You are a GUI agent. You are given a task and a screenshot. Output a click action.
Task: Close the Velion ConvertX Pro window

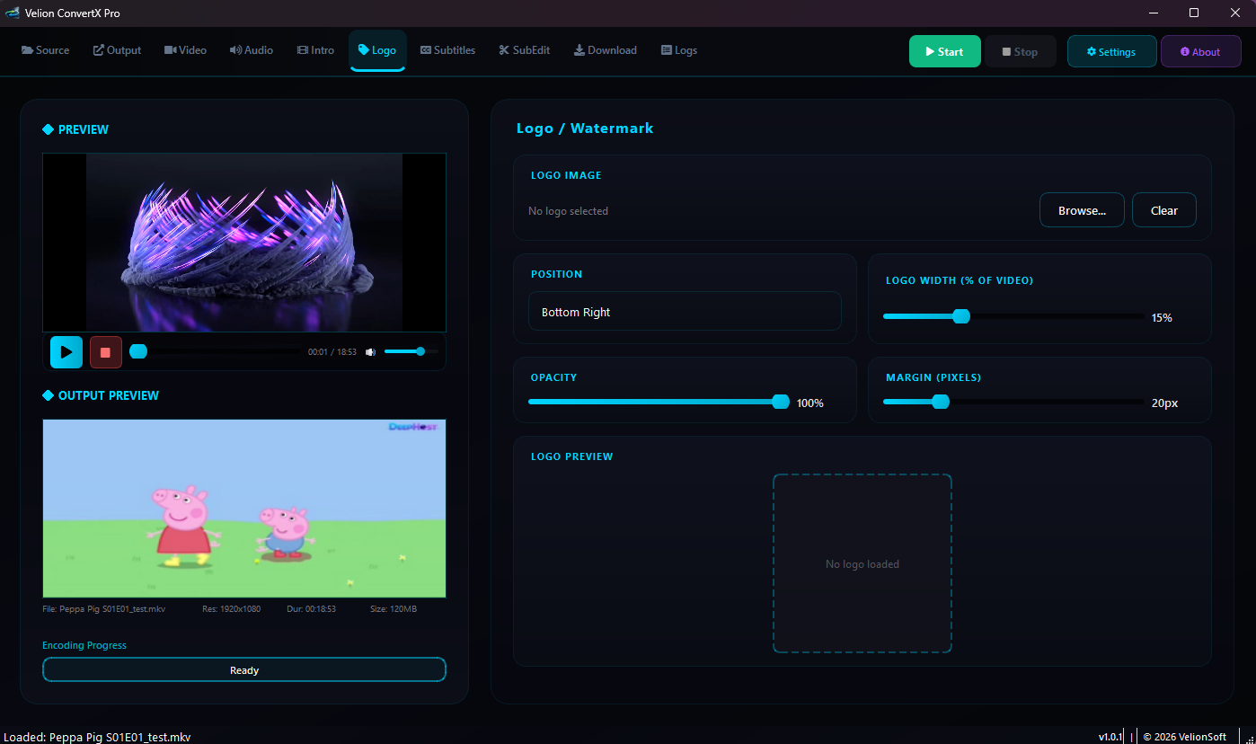point(1235,13)
